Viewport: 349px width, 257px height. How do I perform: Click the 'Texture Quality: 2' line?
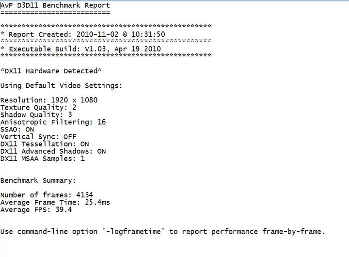click(38, 107)
